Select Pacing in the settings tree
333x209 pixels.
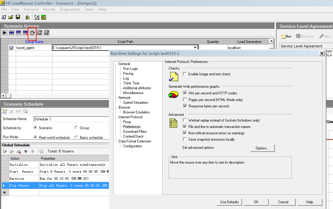click(x=128, y=73)
